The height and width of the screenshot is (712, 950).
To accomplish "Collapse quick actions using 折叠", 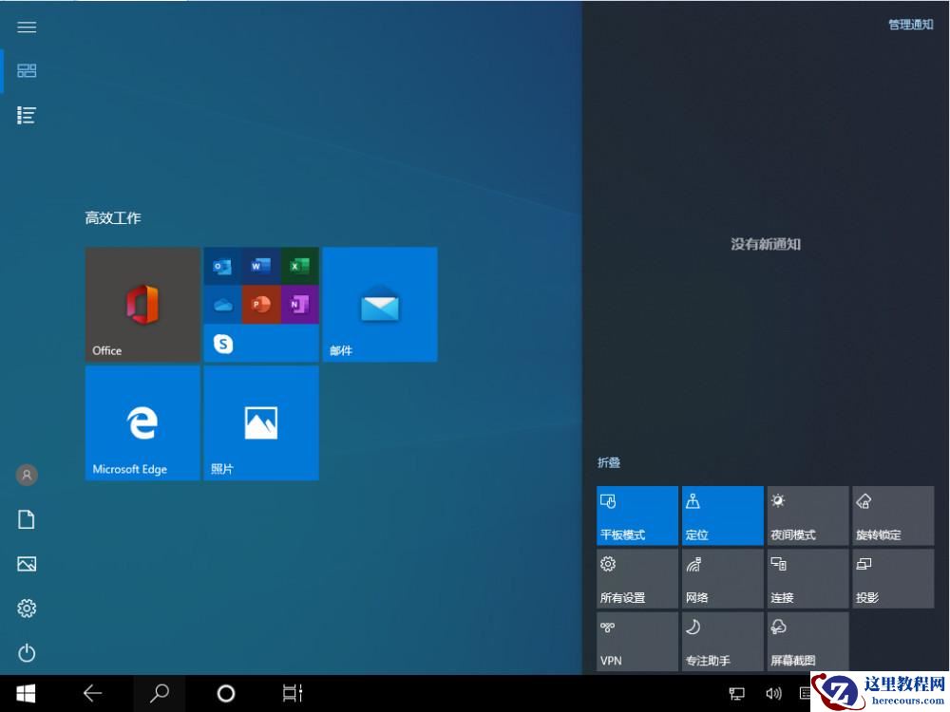I will pyautogui.click(x=607, y=462).
